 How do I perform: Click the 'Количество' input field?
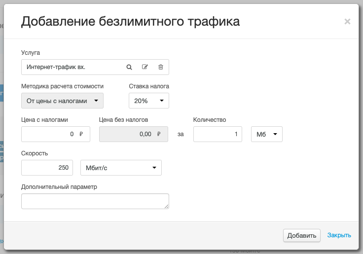[x=218, y=134]
